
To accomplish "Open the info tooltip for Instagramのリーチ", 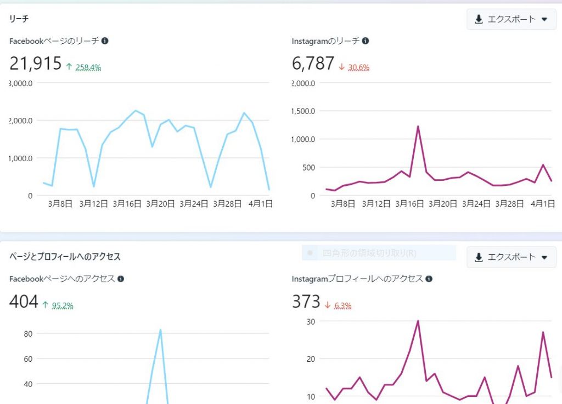I will (365, 41).
